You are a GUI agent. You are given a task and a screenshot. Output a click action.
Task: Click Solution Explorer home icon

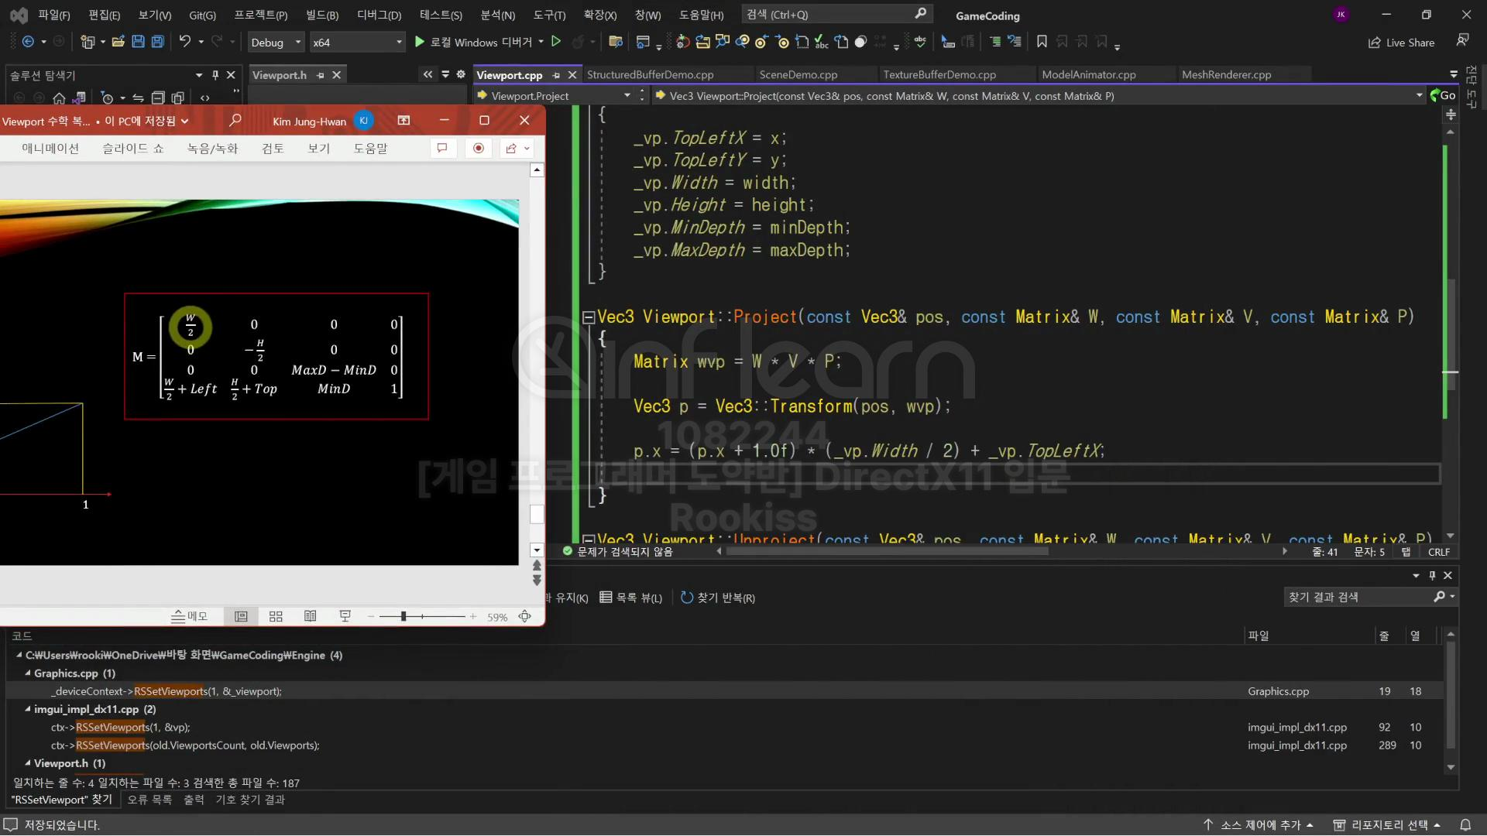tap(59, 98)
